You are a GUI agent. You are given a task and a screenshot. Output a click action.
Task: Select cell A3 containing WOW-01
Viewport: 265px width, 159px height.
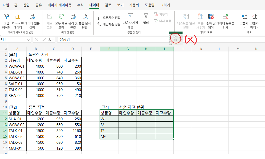point(17,66)
